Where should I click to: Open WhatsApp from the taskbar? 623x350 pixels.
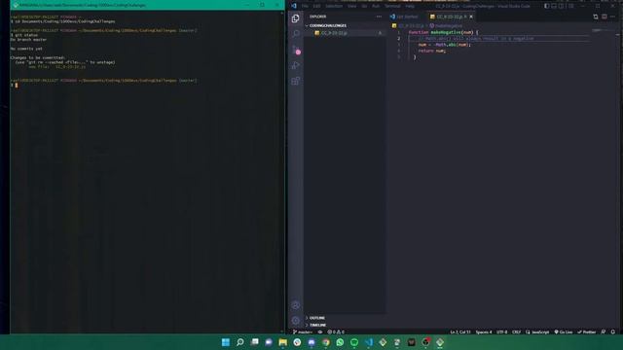pos(340,342)
